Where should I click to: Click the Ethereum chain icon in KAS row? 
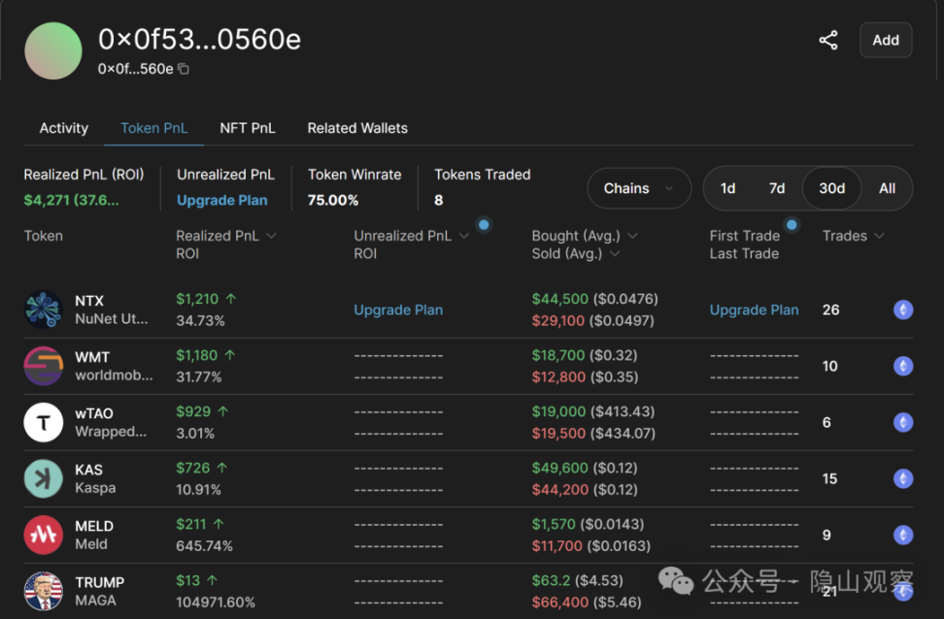[903, 479]
